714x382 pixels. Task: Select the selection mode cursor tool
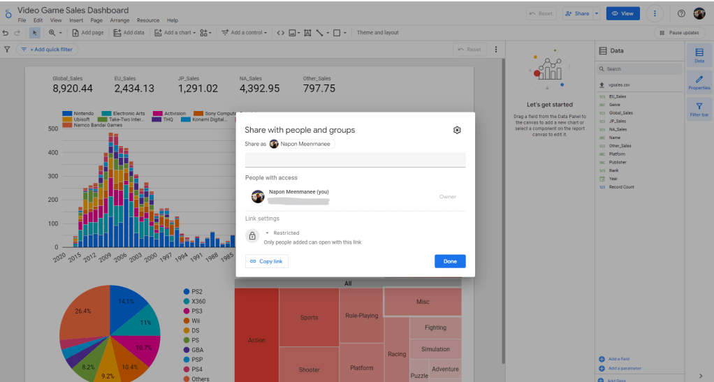35,33
